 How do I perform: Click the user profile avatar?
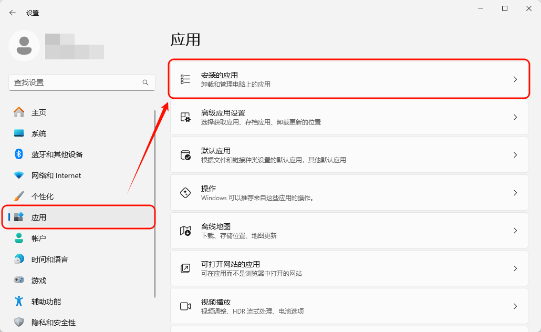[24, 46]
